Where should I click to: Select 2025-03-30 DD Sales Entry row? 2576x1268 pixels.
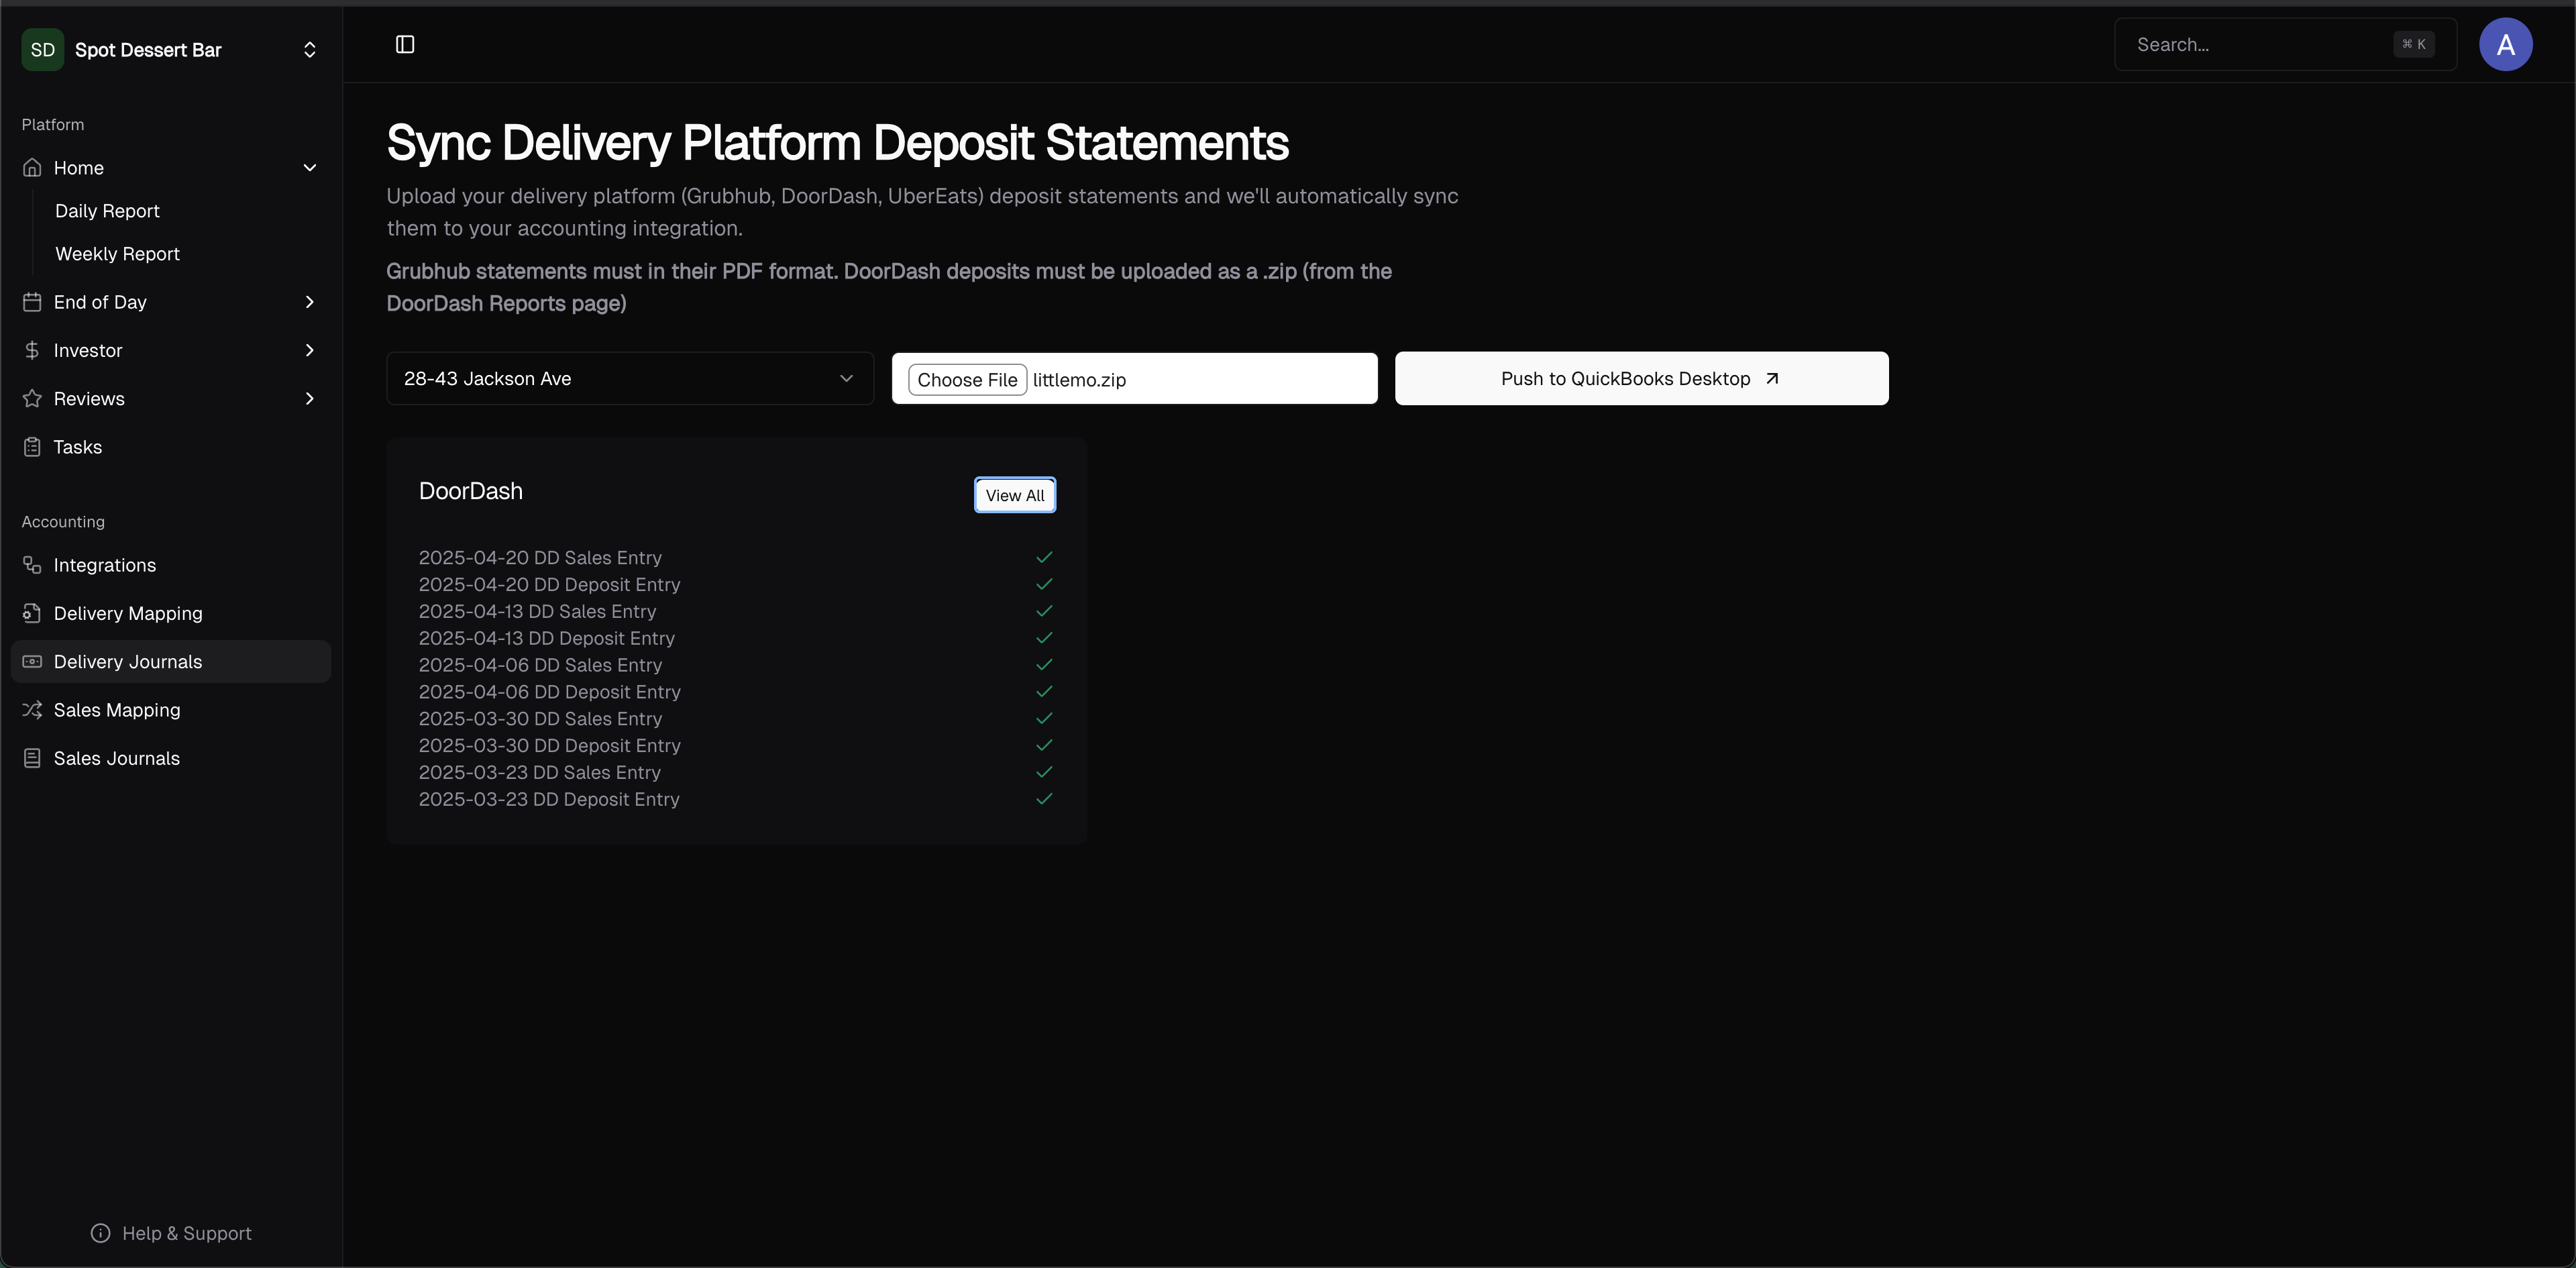[x=736, y=719]
